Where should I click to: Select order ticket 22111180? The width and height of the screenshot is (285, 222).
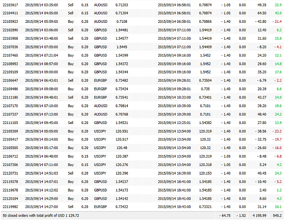coord(10,98)
